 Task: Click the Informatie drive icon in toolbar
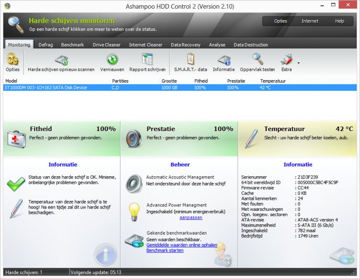(224, 60)
